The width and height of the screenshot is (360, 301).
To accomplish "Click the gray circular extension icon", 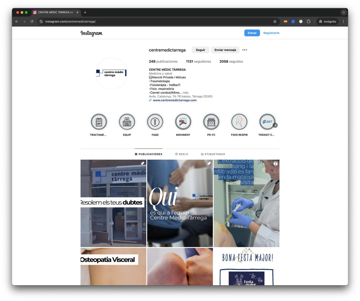I will tap(301, 21).
